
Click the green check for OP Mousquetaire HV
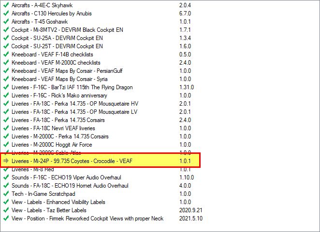[6, 103]
